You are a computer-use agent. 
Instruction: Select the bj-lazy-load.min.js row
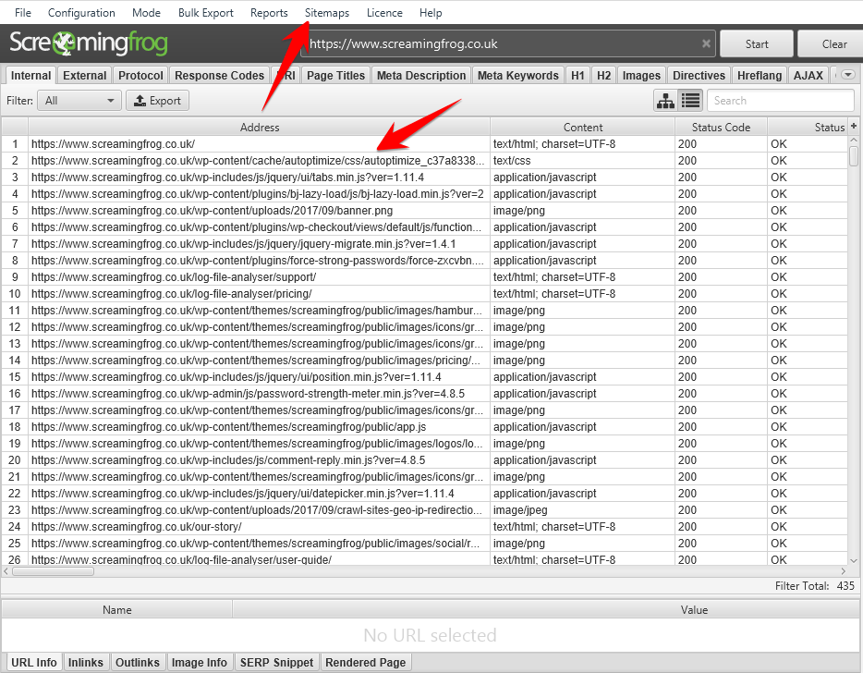[424, 194]
